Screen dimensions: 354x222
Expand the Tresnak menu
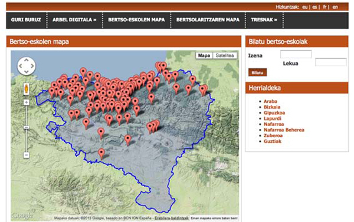click(264, 20)
